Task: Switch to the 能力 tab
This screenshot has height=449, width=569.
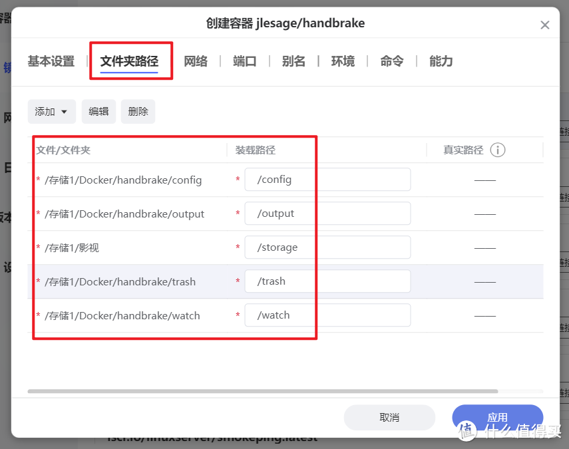Action: coord(441,61)
